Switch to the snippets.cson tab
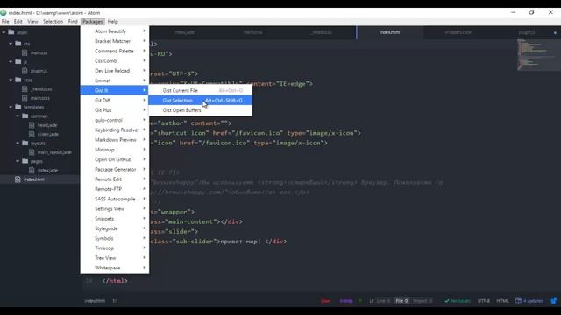The width and height of the screenshot is (561, 315). pos(458,32)
